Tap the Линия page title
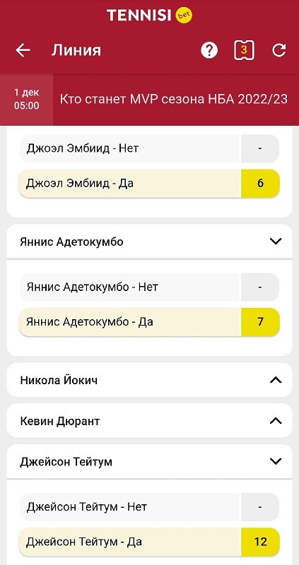Image resolution: width=299 pixels, height=565 pixels. click(x=76, y=50)
